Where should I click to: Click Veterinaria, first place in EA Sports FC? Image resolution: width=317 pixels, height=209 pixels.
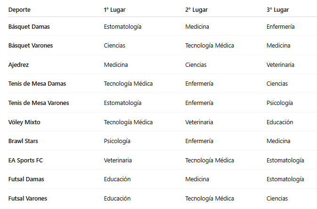[118, 161]
